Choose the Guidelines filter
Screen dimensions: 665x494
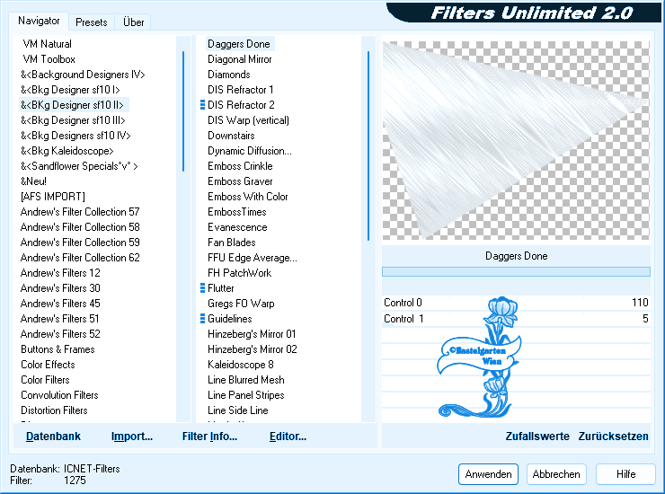(229, 319)
